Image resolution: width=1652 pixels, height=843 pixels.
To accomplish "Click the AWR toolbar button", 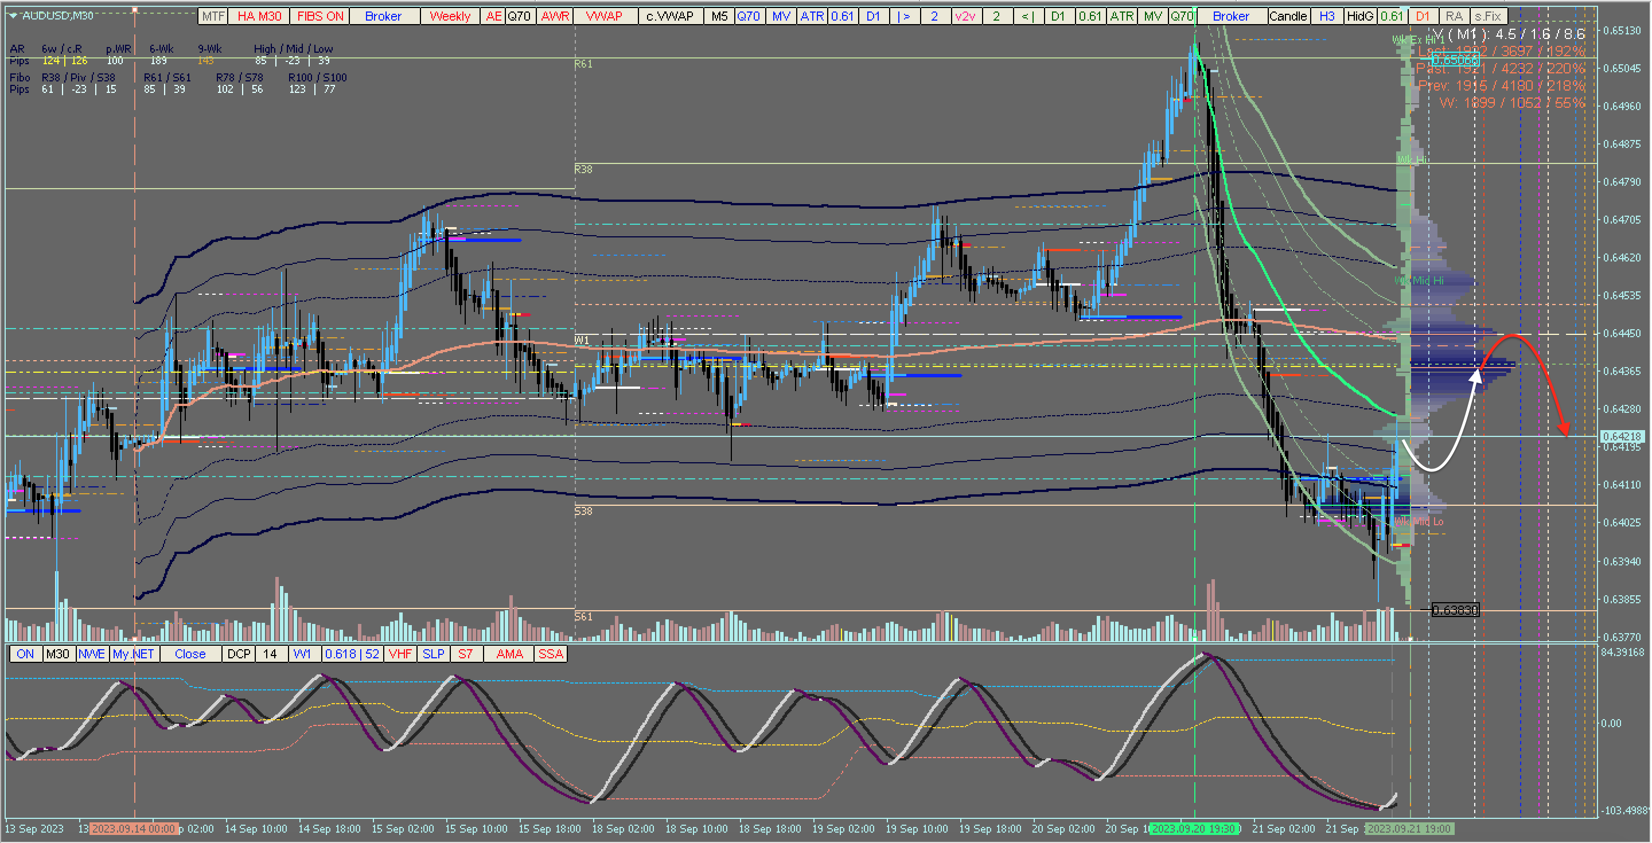I will (x=555, y=16).
